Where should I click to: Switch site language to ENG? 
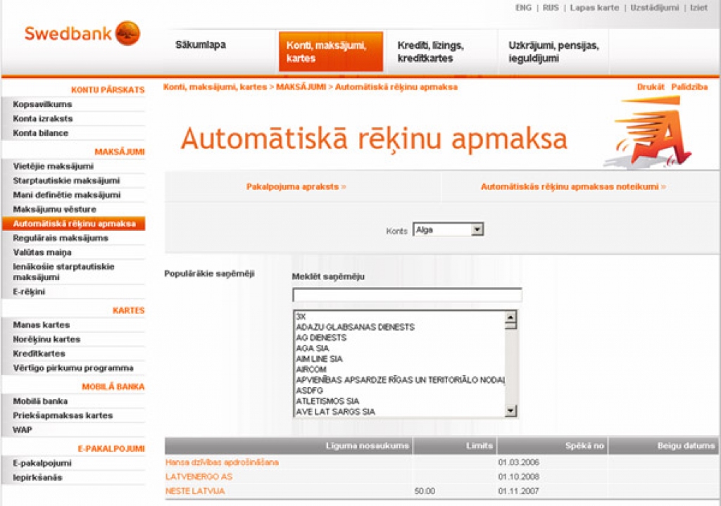(522, 8)
